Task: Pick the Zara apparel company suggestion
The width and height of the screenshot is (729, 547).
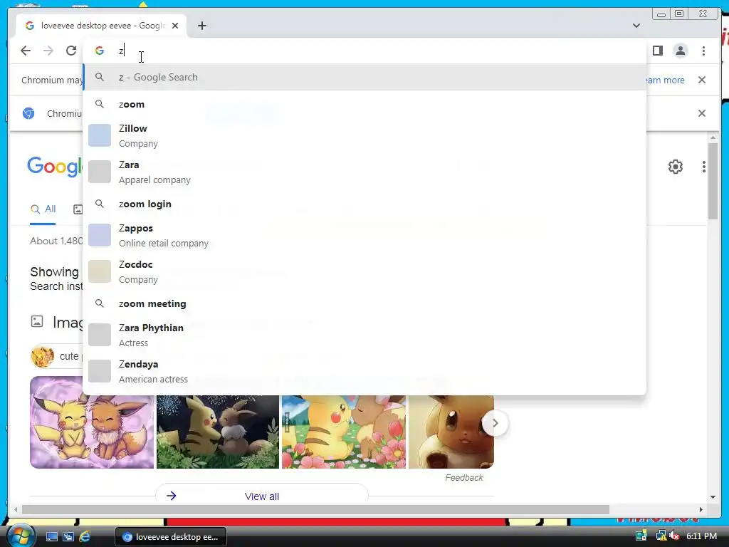Action: (365, 172)
